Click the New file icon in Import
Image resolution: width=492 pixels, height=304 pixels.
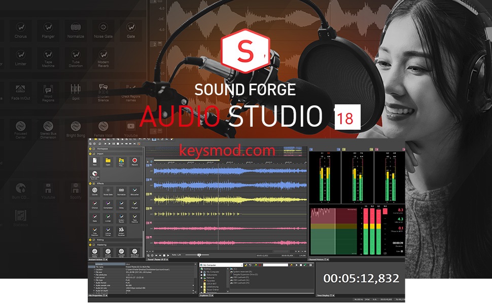pyautogui.click(x=95, y=162)
